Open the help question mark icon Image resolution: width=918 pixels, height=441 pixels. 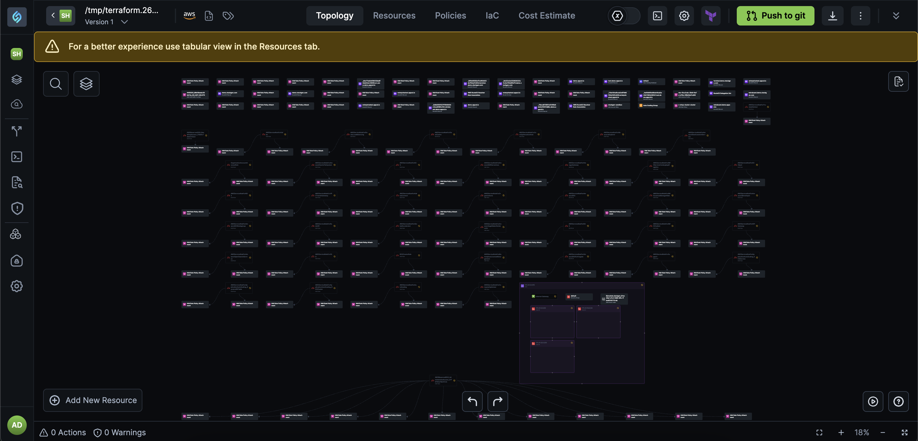click(x=898, y=402)
